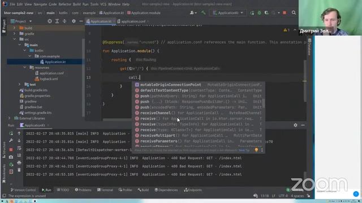
Task: Open the Terminal tool window
Action: pos(105,190)
